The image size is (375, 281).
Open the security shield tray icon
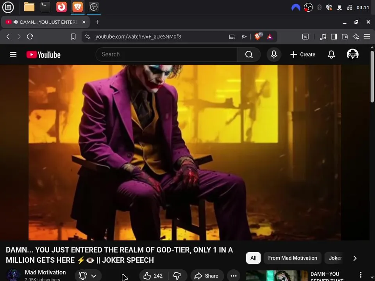click(329, 8)
